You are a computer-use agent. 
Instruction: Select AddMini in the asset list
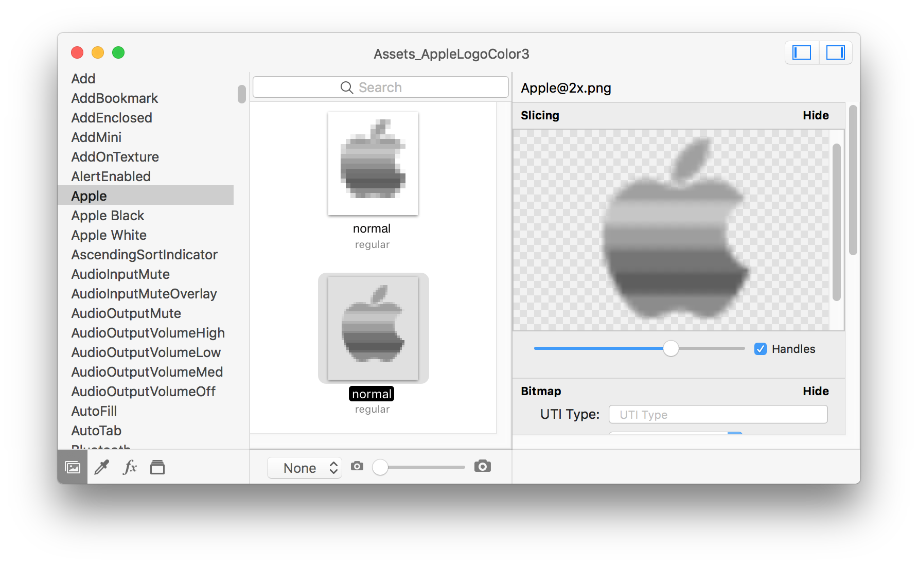tap(146, 137)
